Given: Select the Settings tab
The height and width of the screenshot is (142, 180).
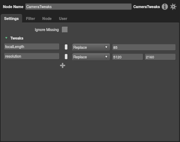Looking at the screenshot, I should click(11, 18).
